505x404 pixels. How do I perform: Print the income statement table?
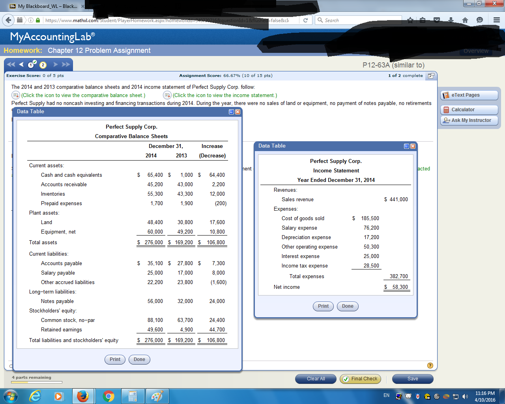(324, 306)
